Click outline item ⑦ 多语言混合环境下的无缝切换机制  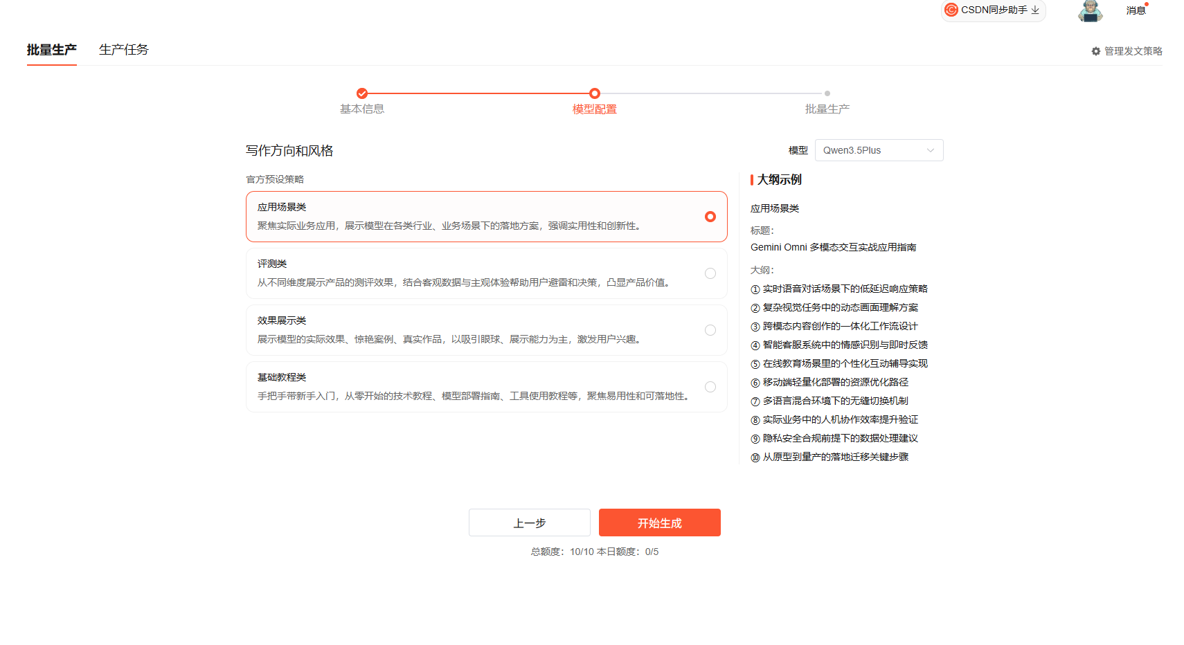point(829,401)
